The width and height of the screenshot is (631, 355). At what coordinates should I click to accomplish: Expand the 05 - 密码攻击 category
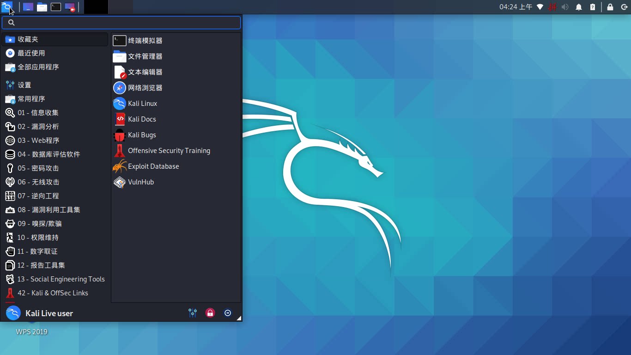38,168
